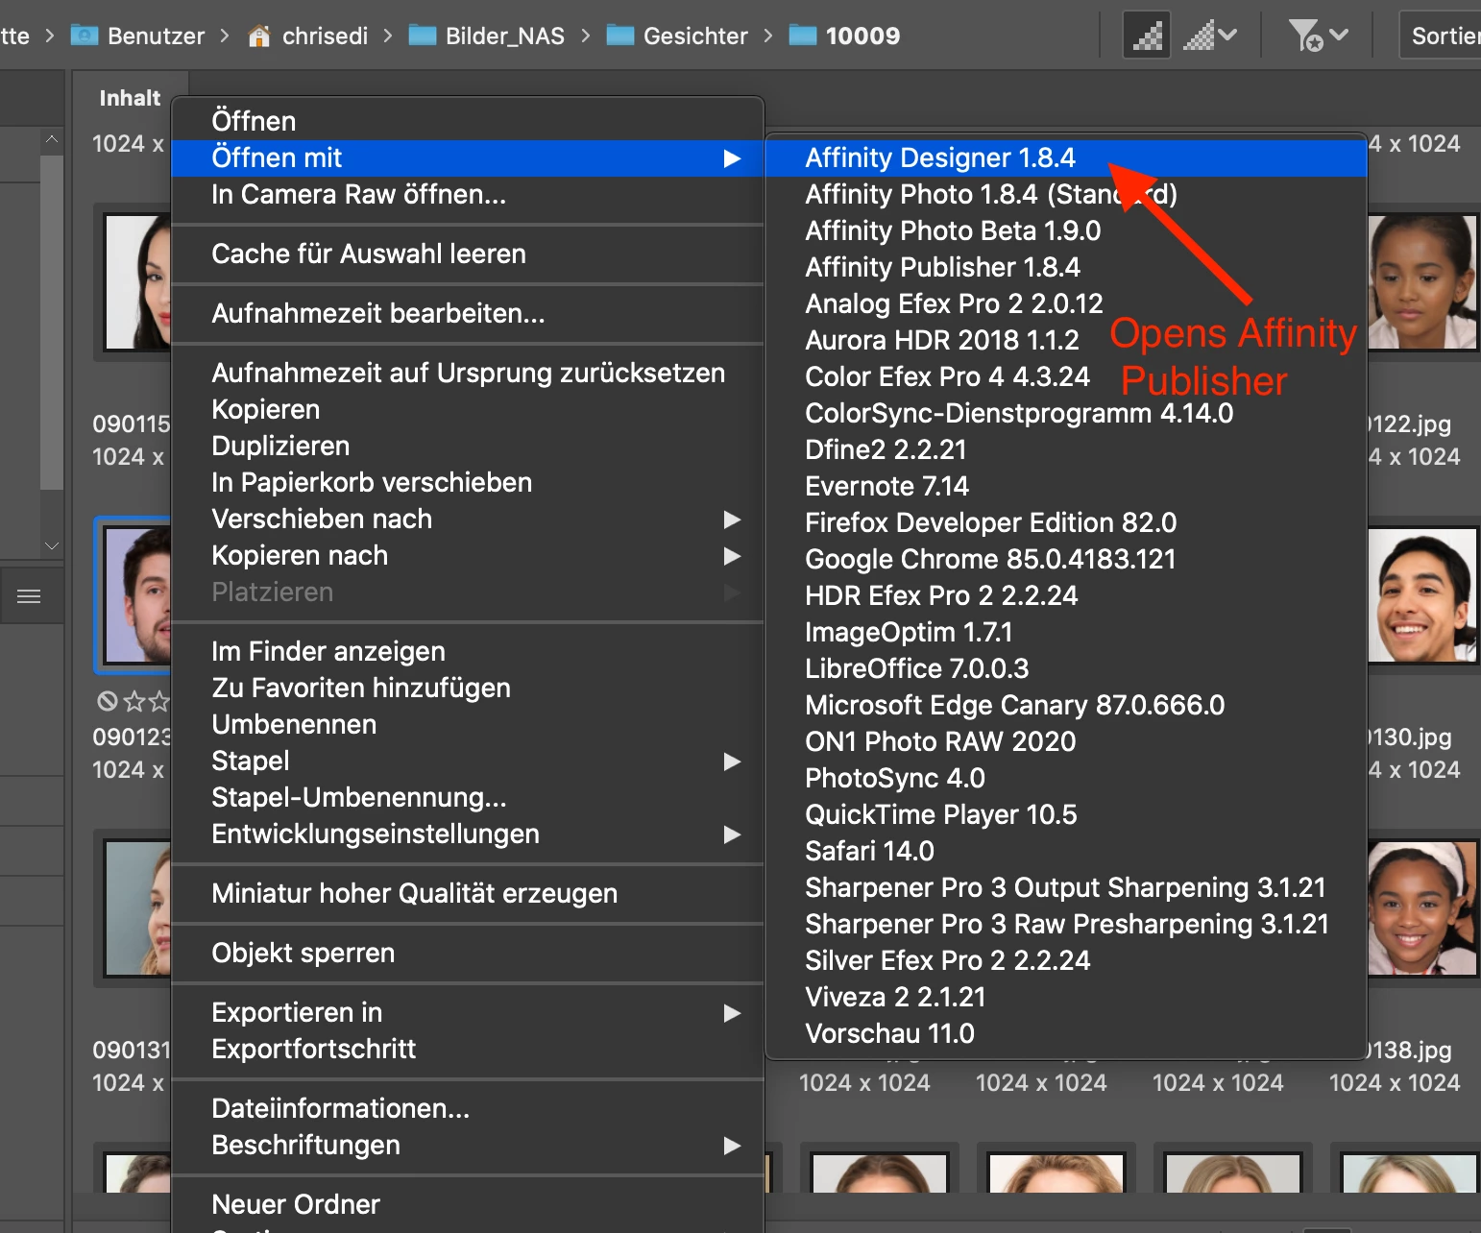
Task: Open the filter funnel dropdown
Action: click(x=1318, y=36)
